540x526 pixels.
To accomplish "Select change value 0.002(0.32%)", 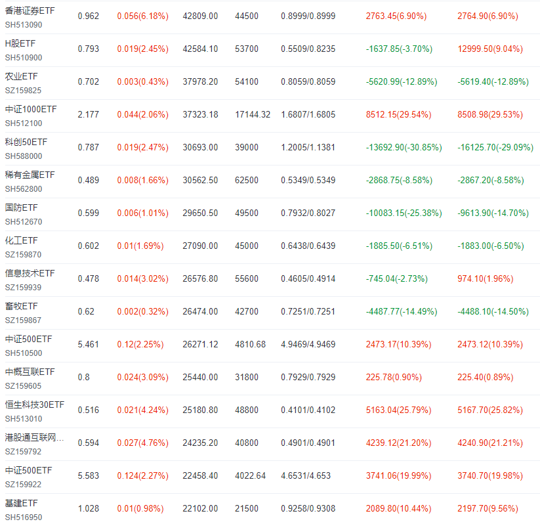I will click(x=142, y=312).
